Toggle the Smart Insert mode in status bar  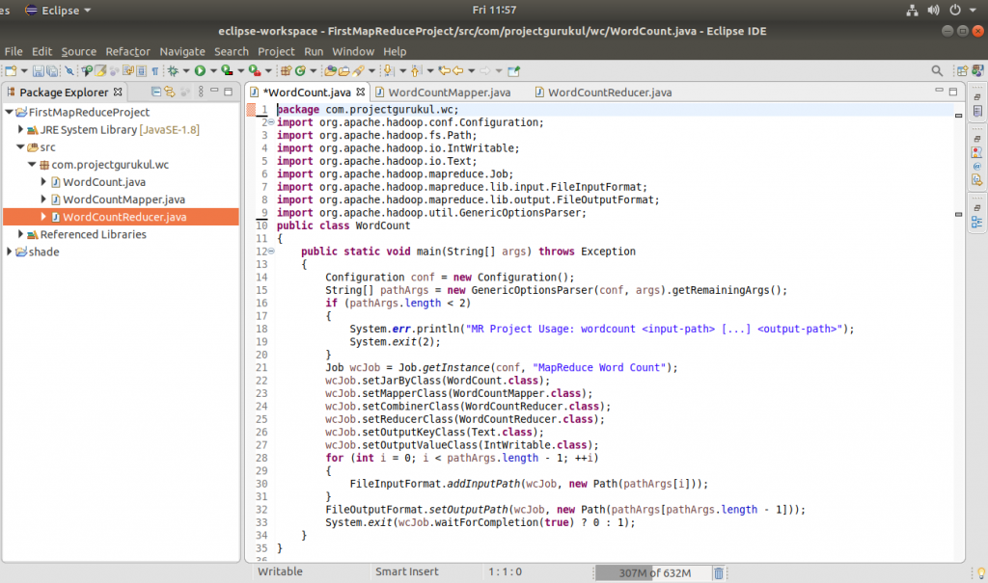pyautogui.click(x=406, y=571)
